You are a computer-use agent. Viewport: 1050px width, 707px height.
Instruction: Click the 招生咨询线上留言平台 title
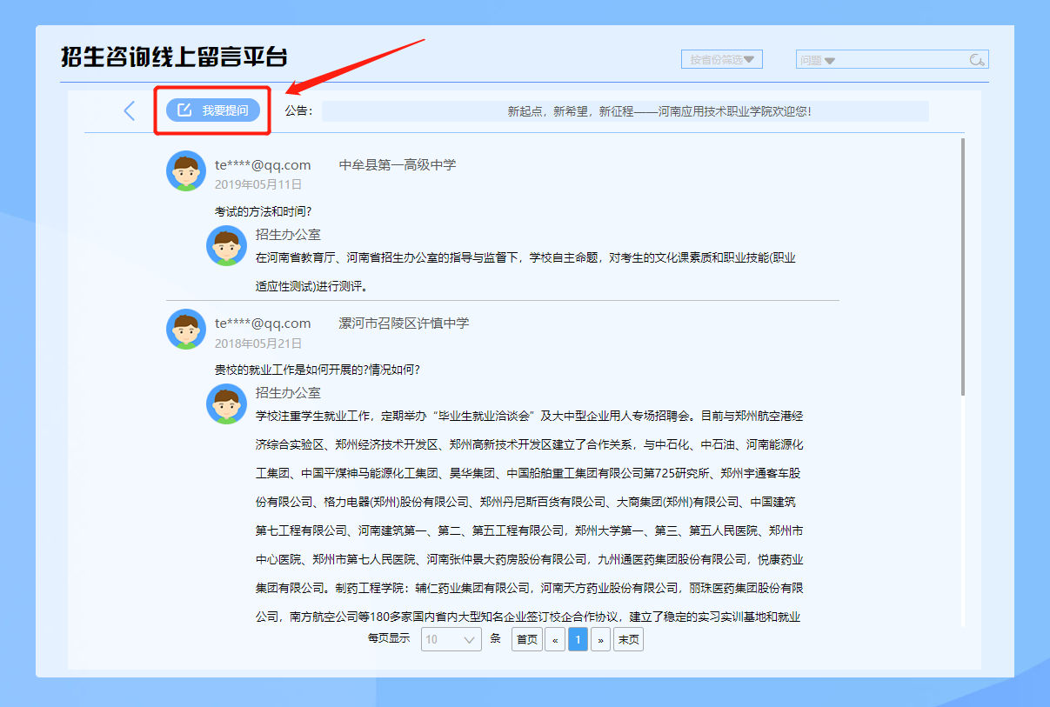point(174,57)
